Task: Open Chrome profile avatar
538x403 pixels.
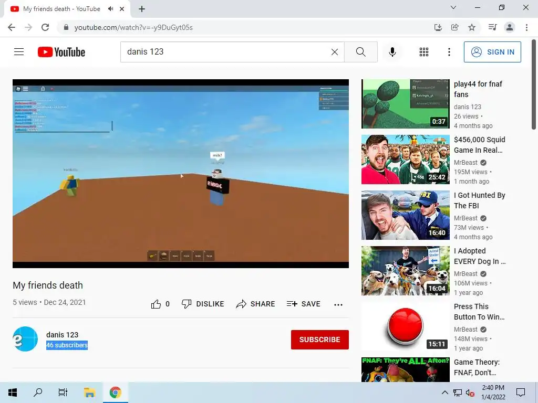Action: coord(510,27)
